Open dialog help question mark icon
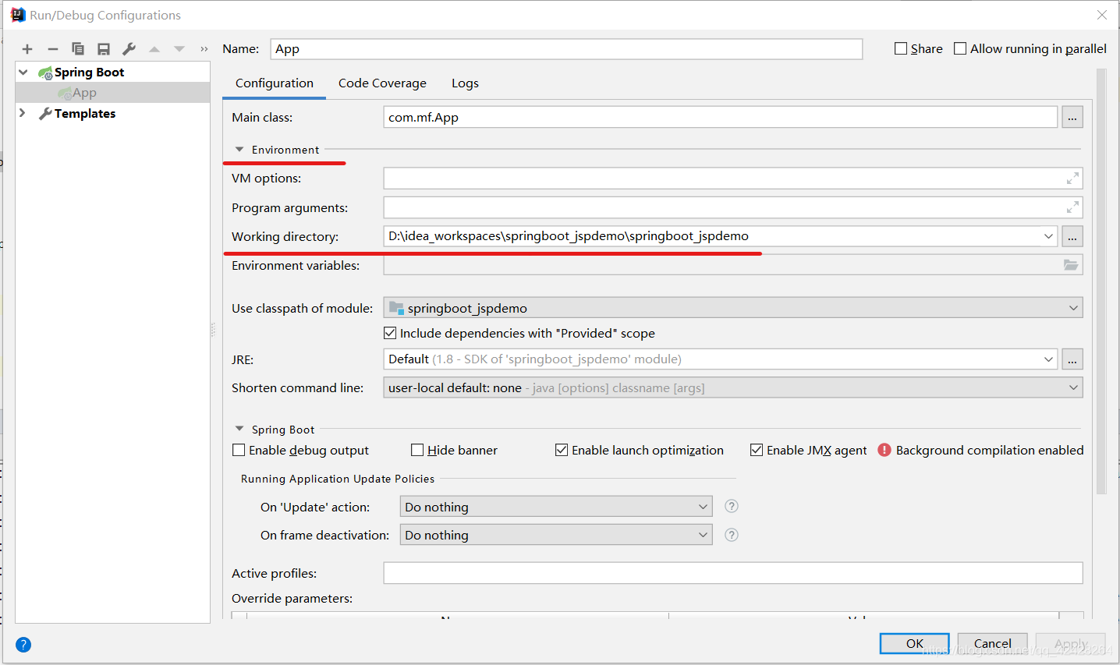The width and height of the screenshot is (1120, 665). 23,645
